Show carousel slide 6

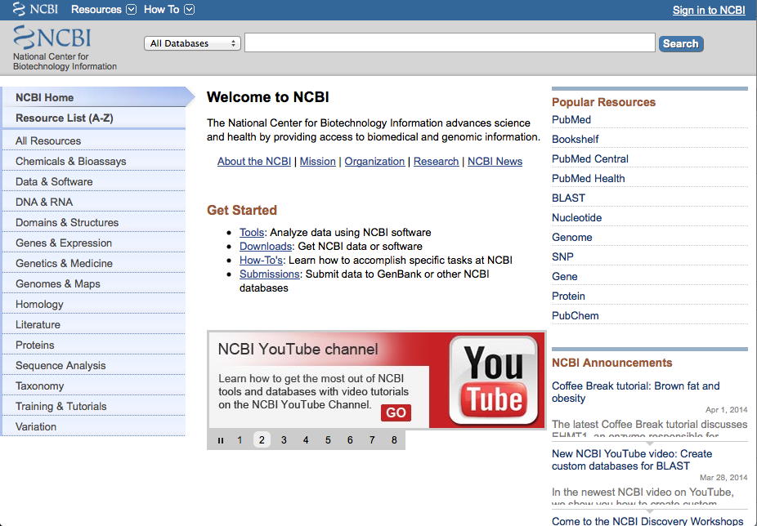[x=350, y=440]
